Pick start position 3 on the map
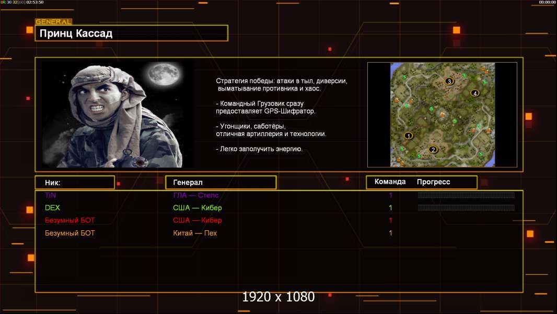Image resolution: width=557 pixels, height=314 pixels. click(449, 81)
